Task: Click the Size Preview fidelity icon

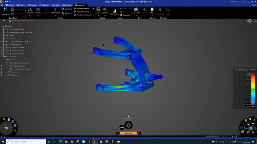Action: point(114,11)
